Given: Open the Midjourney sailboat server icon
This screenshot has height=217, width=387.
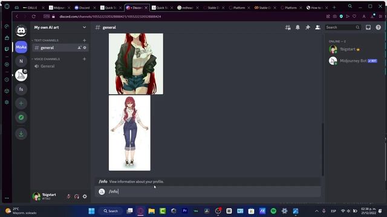Looking at the screenshot, I should point(21,75).
